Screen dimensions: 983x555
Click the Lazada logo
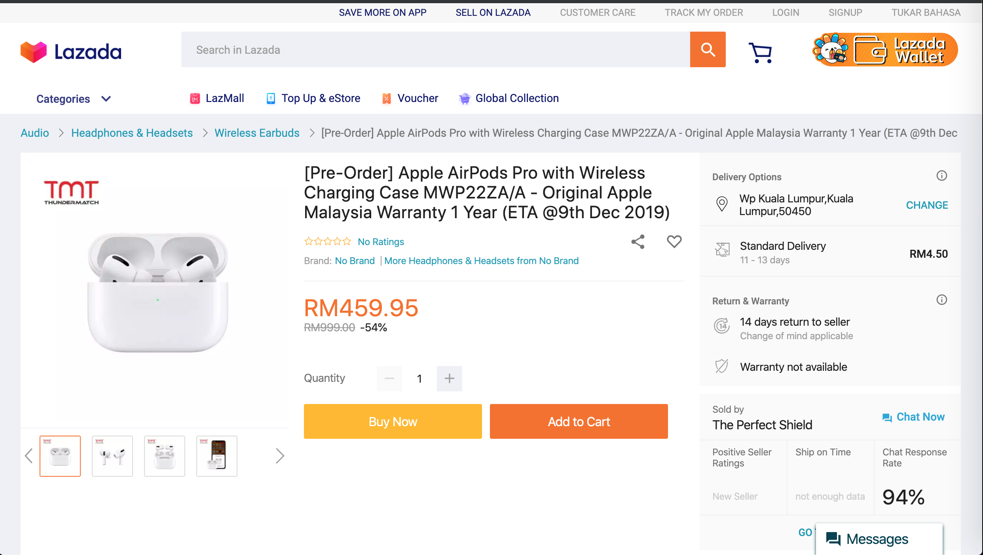point(71,52)
